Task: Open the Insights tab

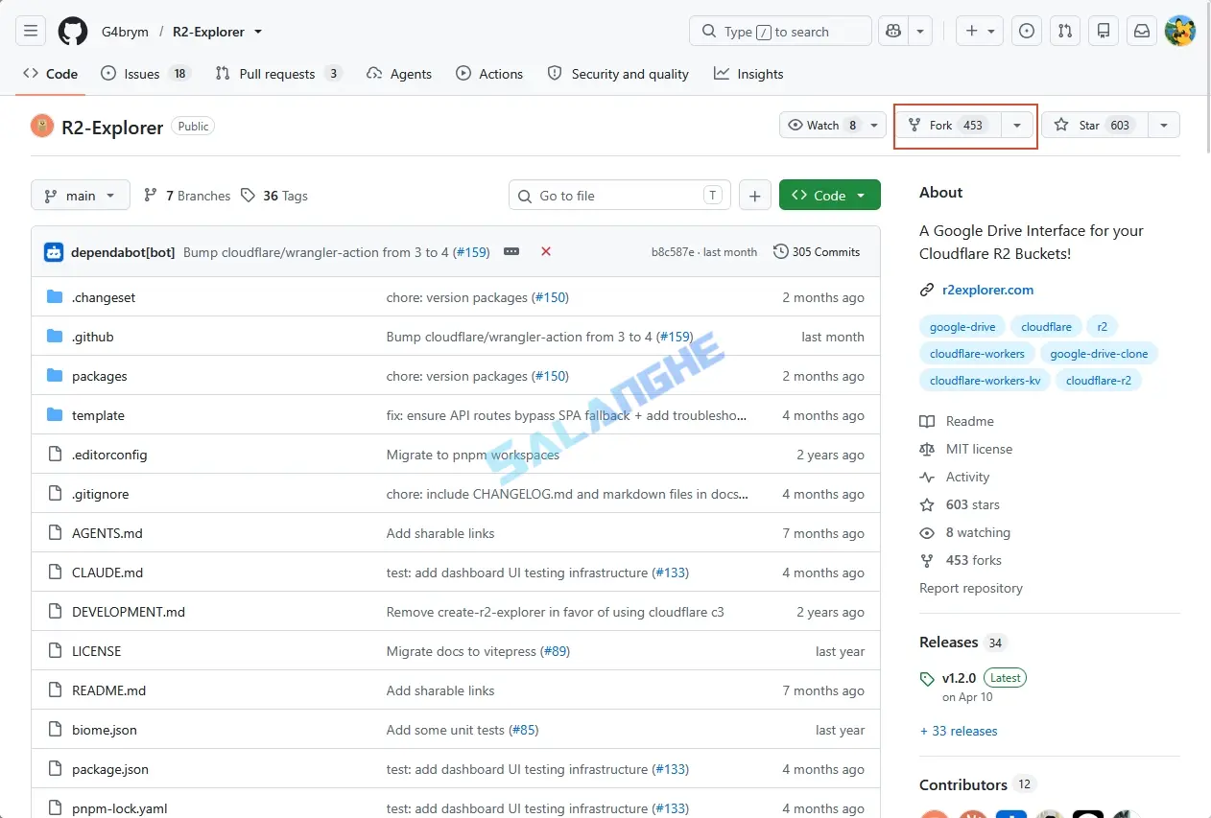Action: point(749,74)
